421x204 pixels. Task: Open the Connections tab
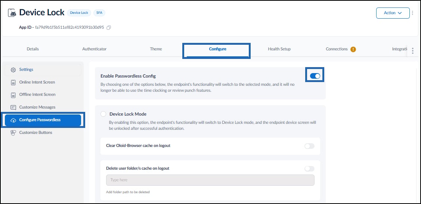[337, 49]
